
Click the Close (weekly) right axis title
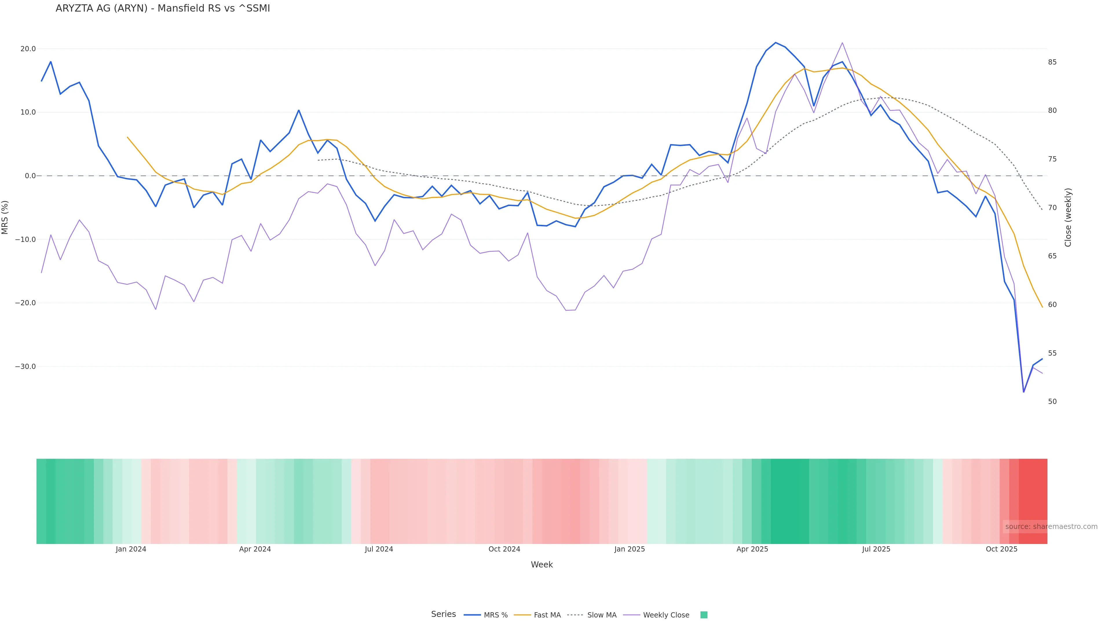[1068, 217]
